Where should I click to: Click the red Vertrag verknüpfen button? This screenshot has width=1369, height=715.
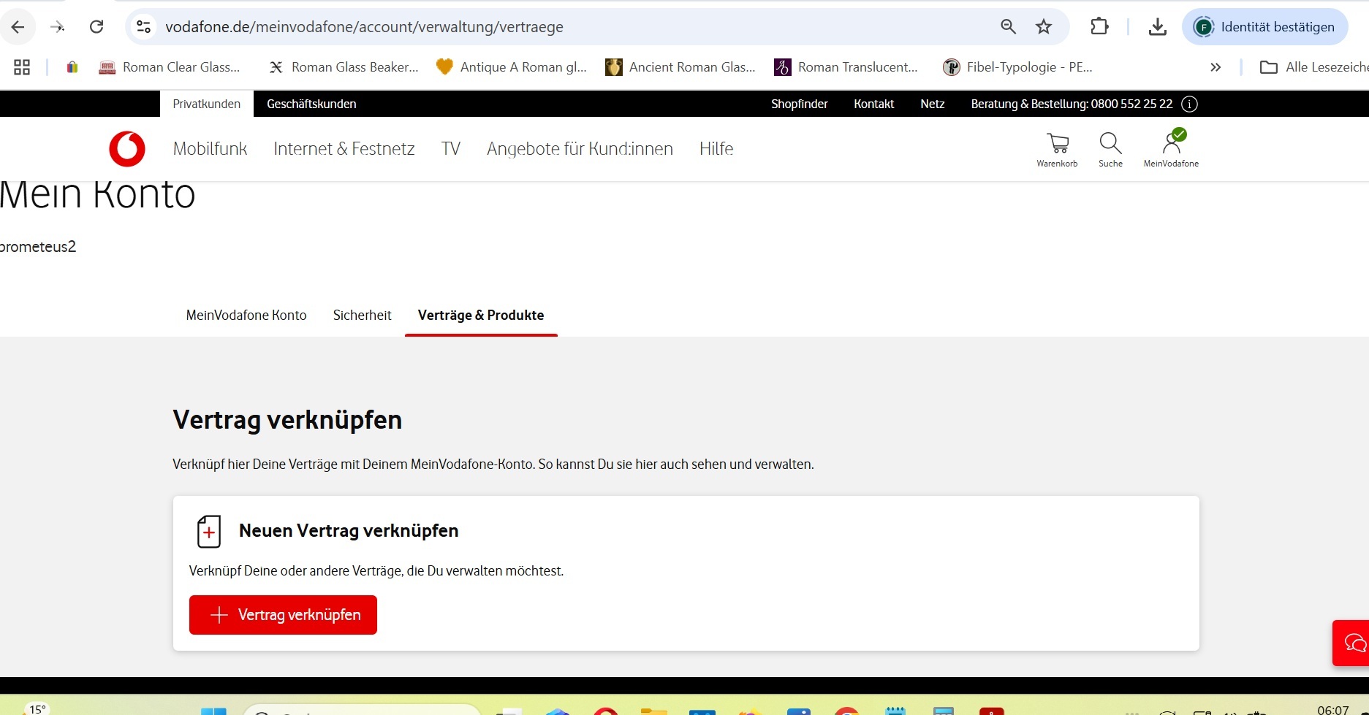[283, 615]
